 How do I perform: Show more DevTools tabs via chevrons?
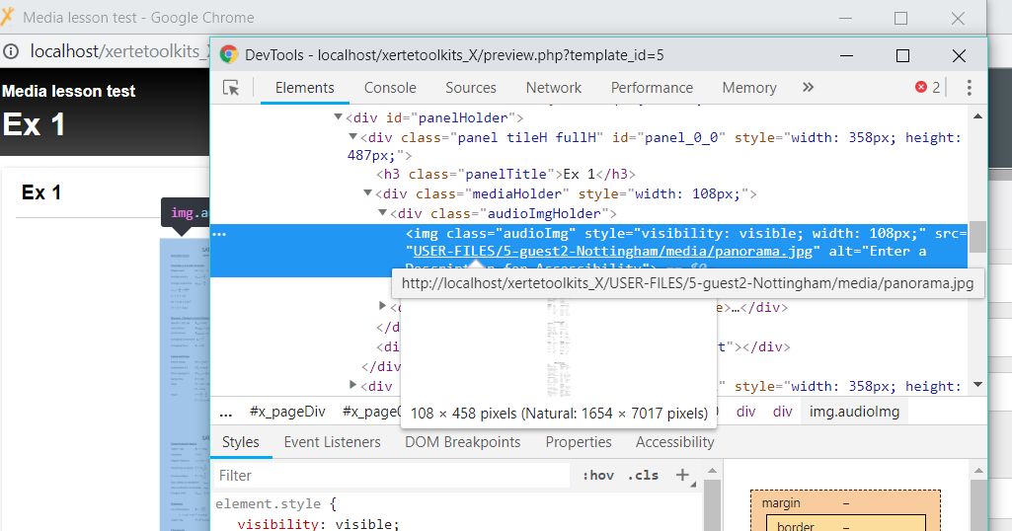point(808,87)
